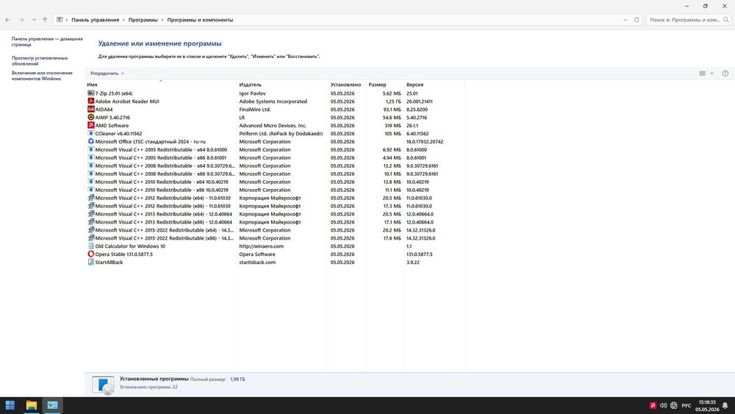Image resolution: width=735 pixels, height=414 pixels.
Task: Sort by the Размер column header
Action: click(x=377, y=85)
